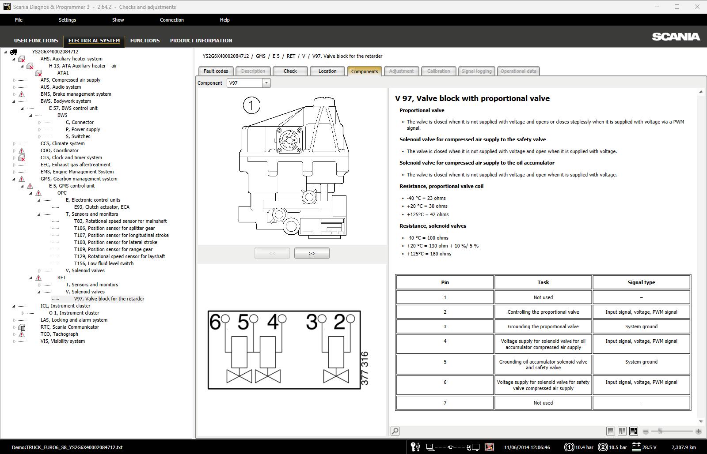707x454 pixels.
Task: Select the side-panel layout view icon
Action: pyautogui.click(x=634, y=431)
